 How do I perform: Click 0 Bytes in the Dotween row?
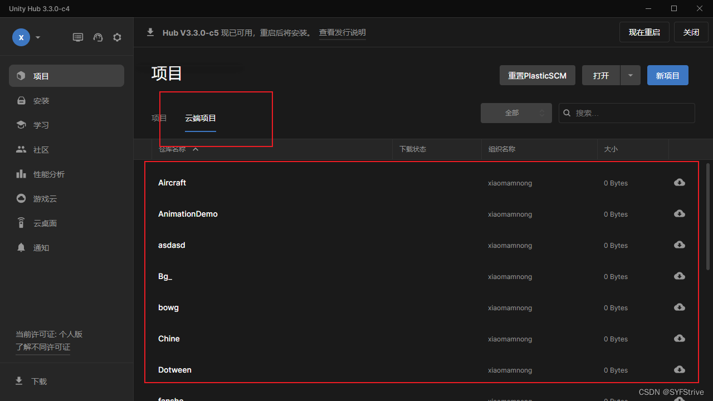(x=616, y=370)
